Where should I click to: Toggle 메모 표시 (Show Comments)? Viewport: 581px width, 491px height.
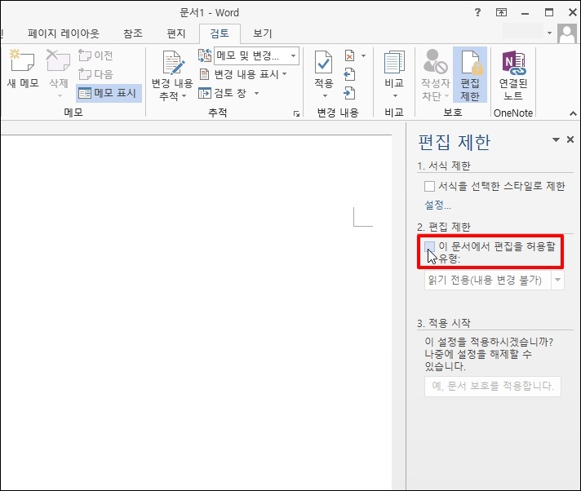pos(109,93)
